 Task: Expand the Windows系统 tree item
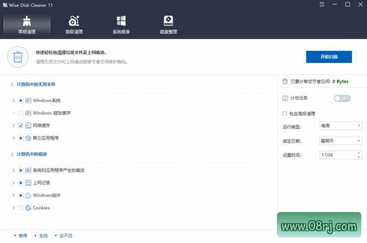pyautogui.click(x=13, y=100)
